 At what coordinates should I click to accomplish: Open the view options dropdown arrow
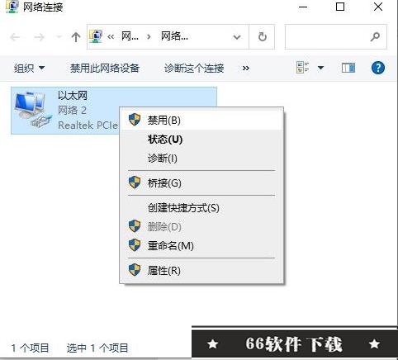(320, 68)
